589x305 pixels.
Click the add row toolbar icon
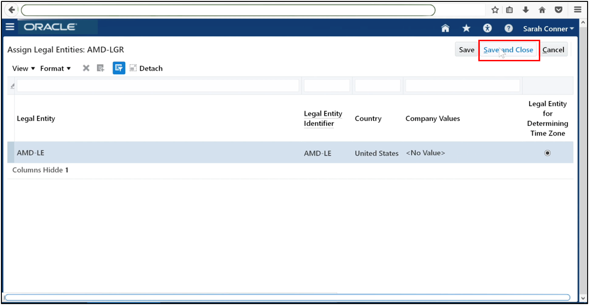coord(100,68)
